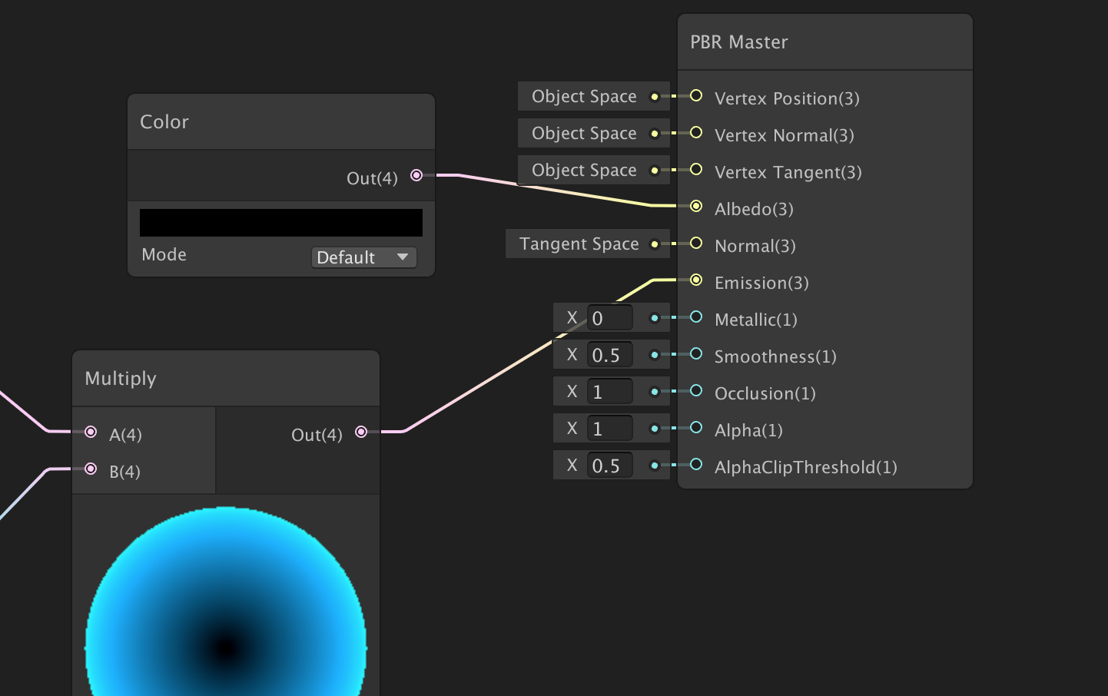This screenshot has width=1108, height=696.
Task: Click the Multiply node B(4) input port
Action: tap(91, 469)
